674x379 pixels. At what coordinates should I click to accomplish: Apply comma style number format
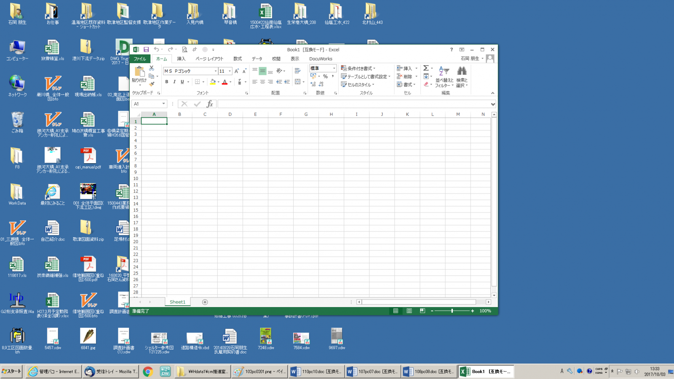tap(333, 76)
